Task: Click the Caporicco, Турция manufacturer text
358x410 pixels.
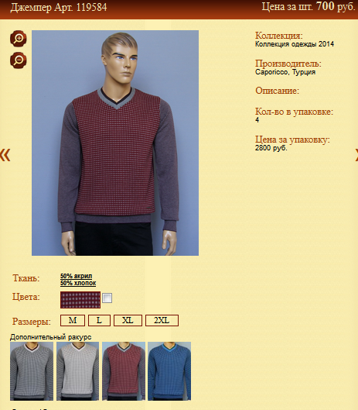Action: 285,72
